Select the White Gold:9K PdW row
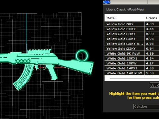 coord(132,54)
